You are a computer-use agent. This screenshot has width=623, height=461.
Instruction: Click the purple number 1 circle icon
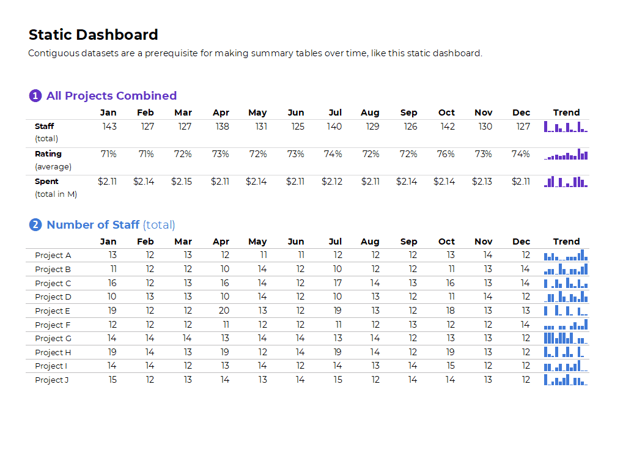[35, 96]
